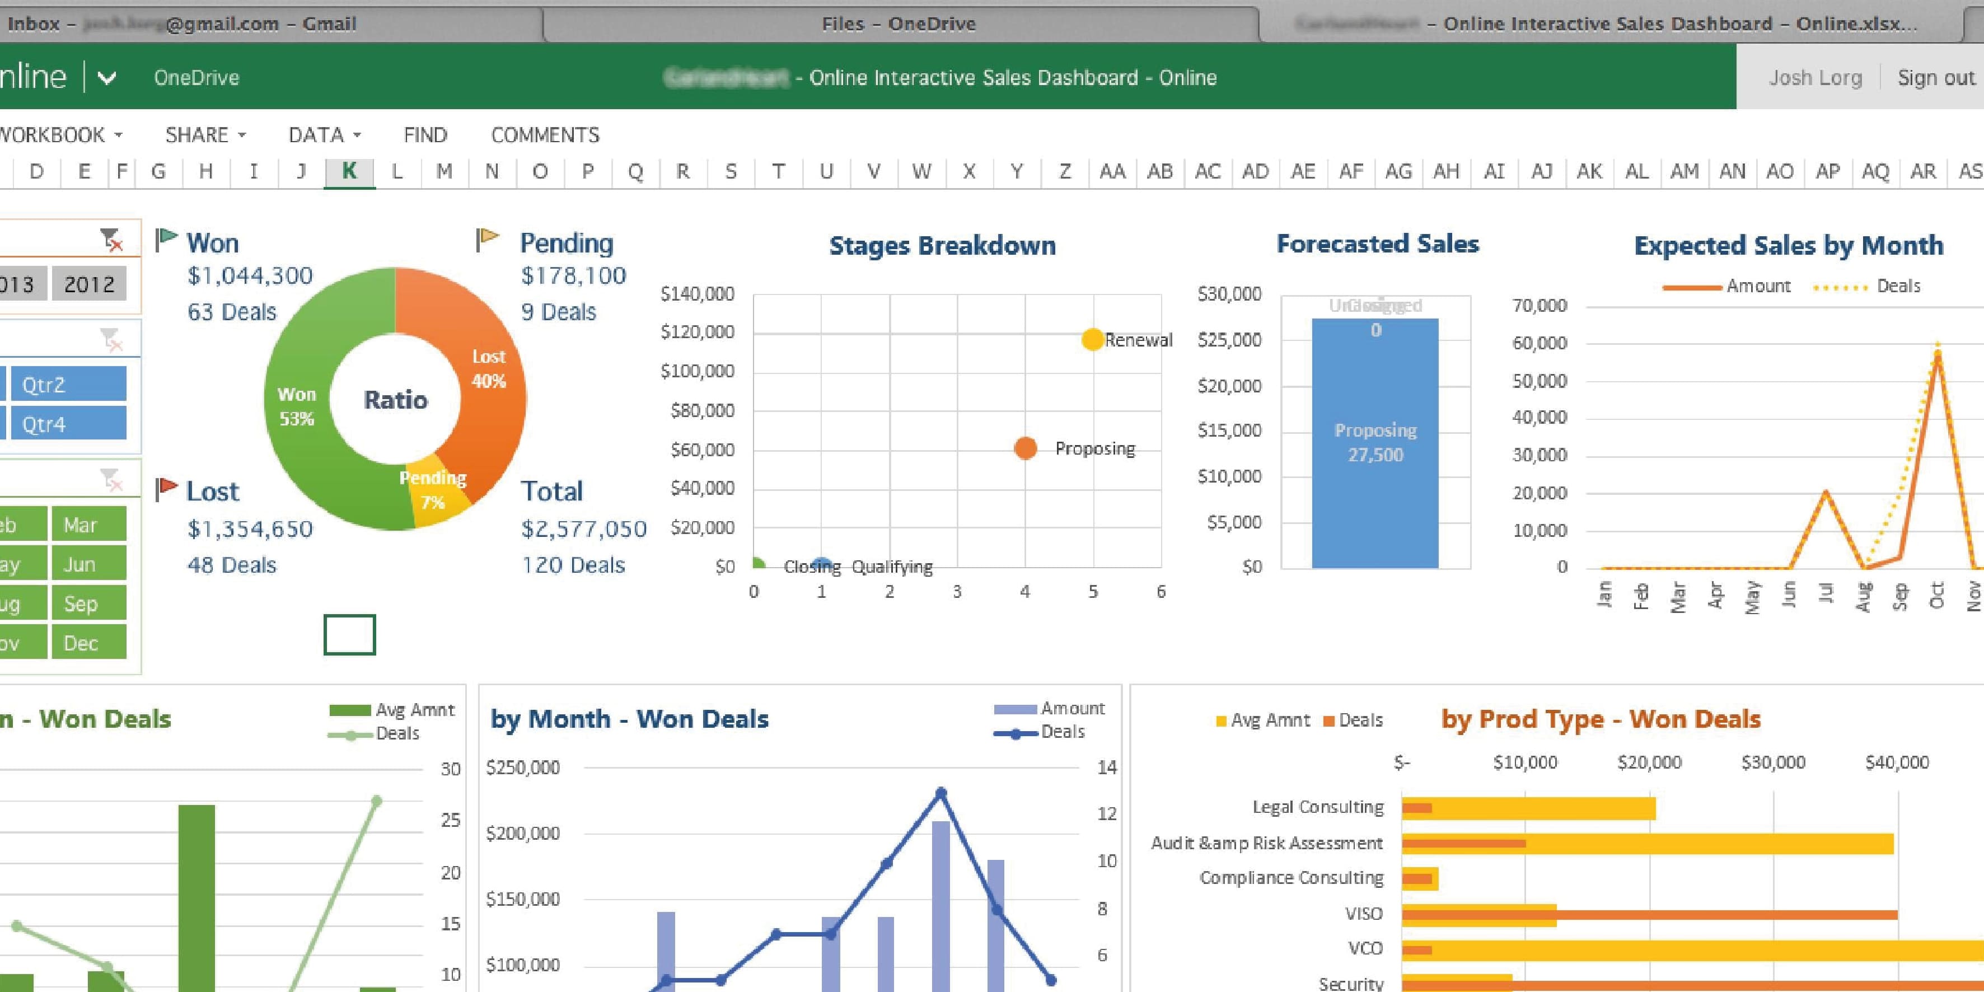This screenshot has height=992, width=1984.
Task: Go to OneDrive from the header
Action: tap(196, 78)
